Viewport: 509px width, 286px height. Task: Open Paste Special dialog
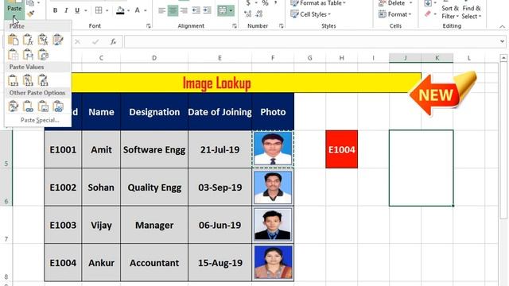pyautogui.click(x=40, y=120)
